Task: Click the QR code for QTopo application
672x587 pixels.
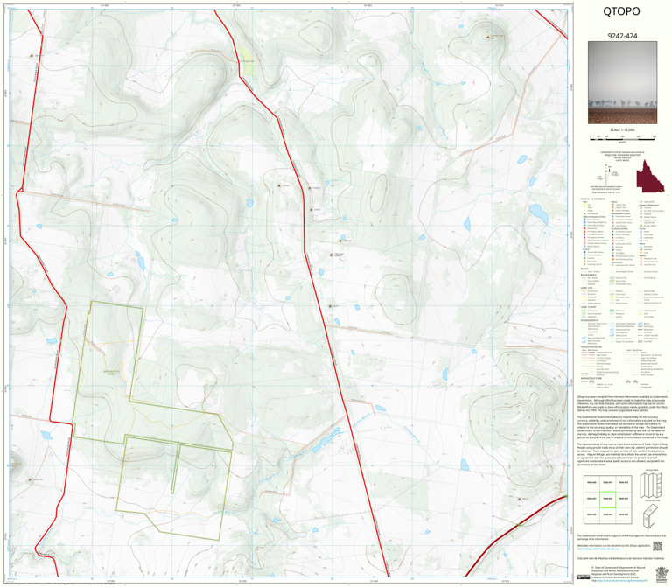Action: click(x=657, y=546)
